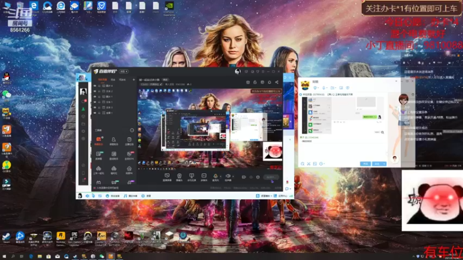Open Microsoft Edge from taskbar
Screen dimensions: 463x260
pos(31,257)
